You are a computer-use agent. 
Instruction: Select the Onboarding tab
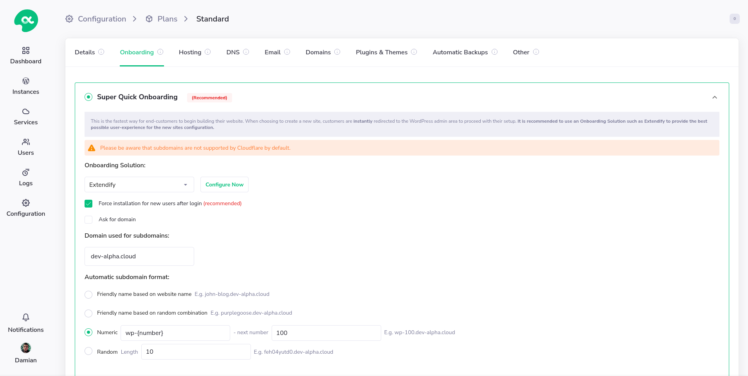click(137, 52)
